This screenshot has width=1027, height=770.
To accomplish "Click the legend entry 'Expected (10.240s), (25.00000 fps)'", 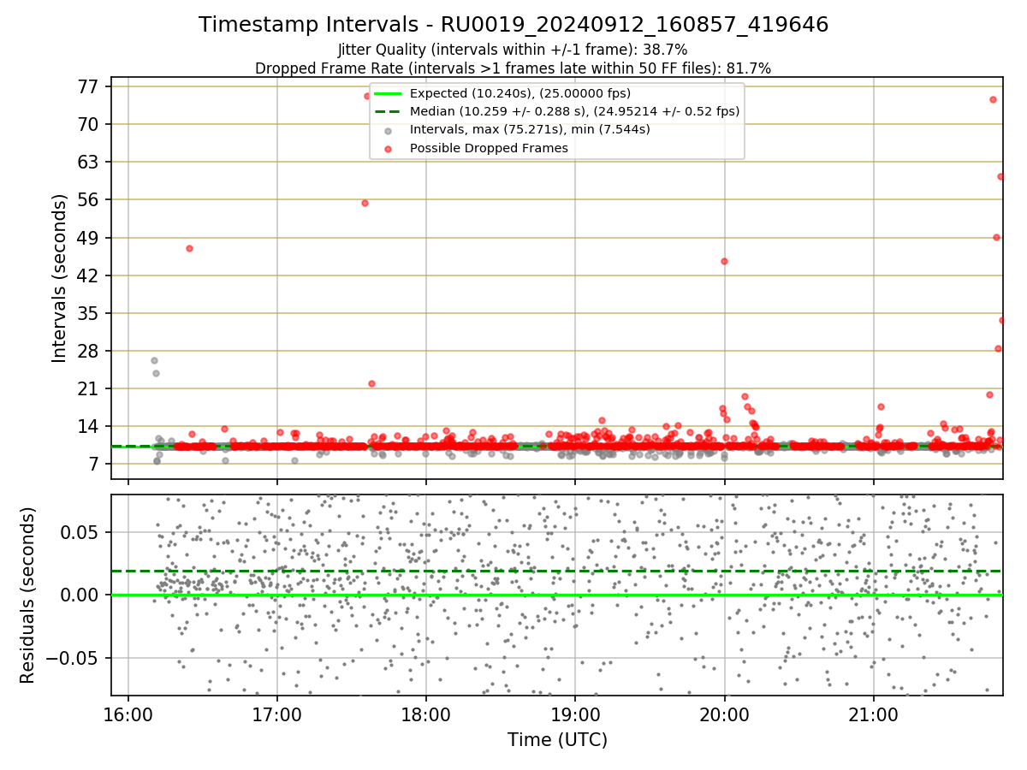I will click(x=519, y=93).
